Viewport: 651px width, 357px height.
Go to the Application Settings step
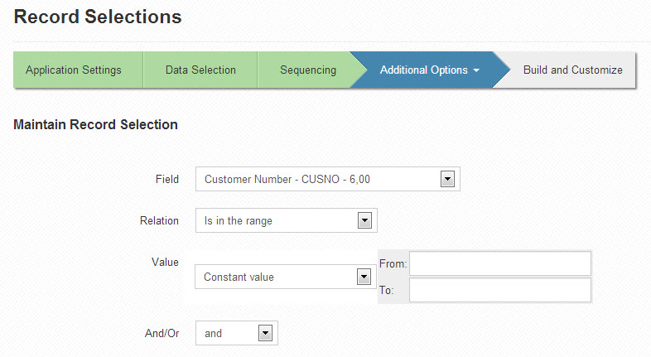78,70
